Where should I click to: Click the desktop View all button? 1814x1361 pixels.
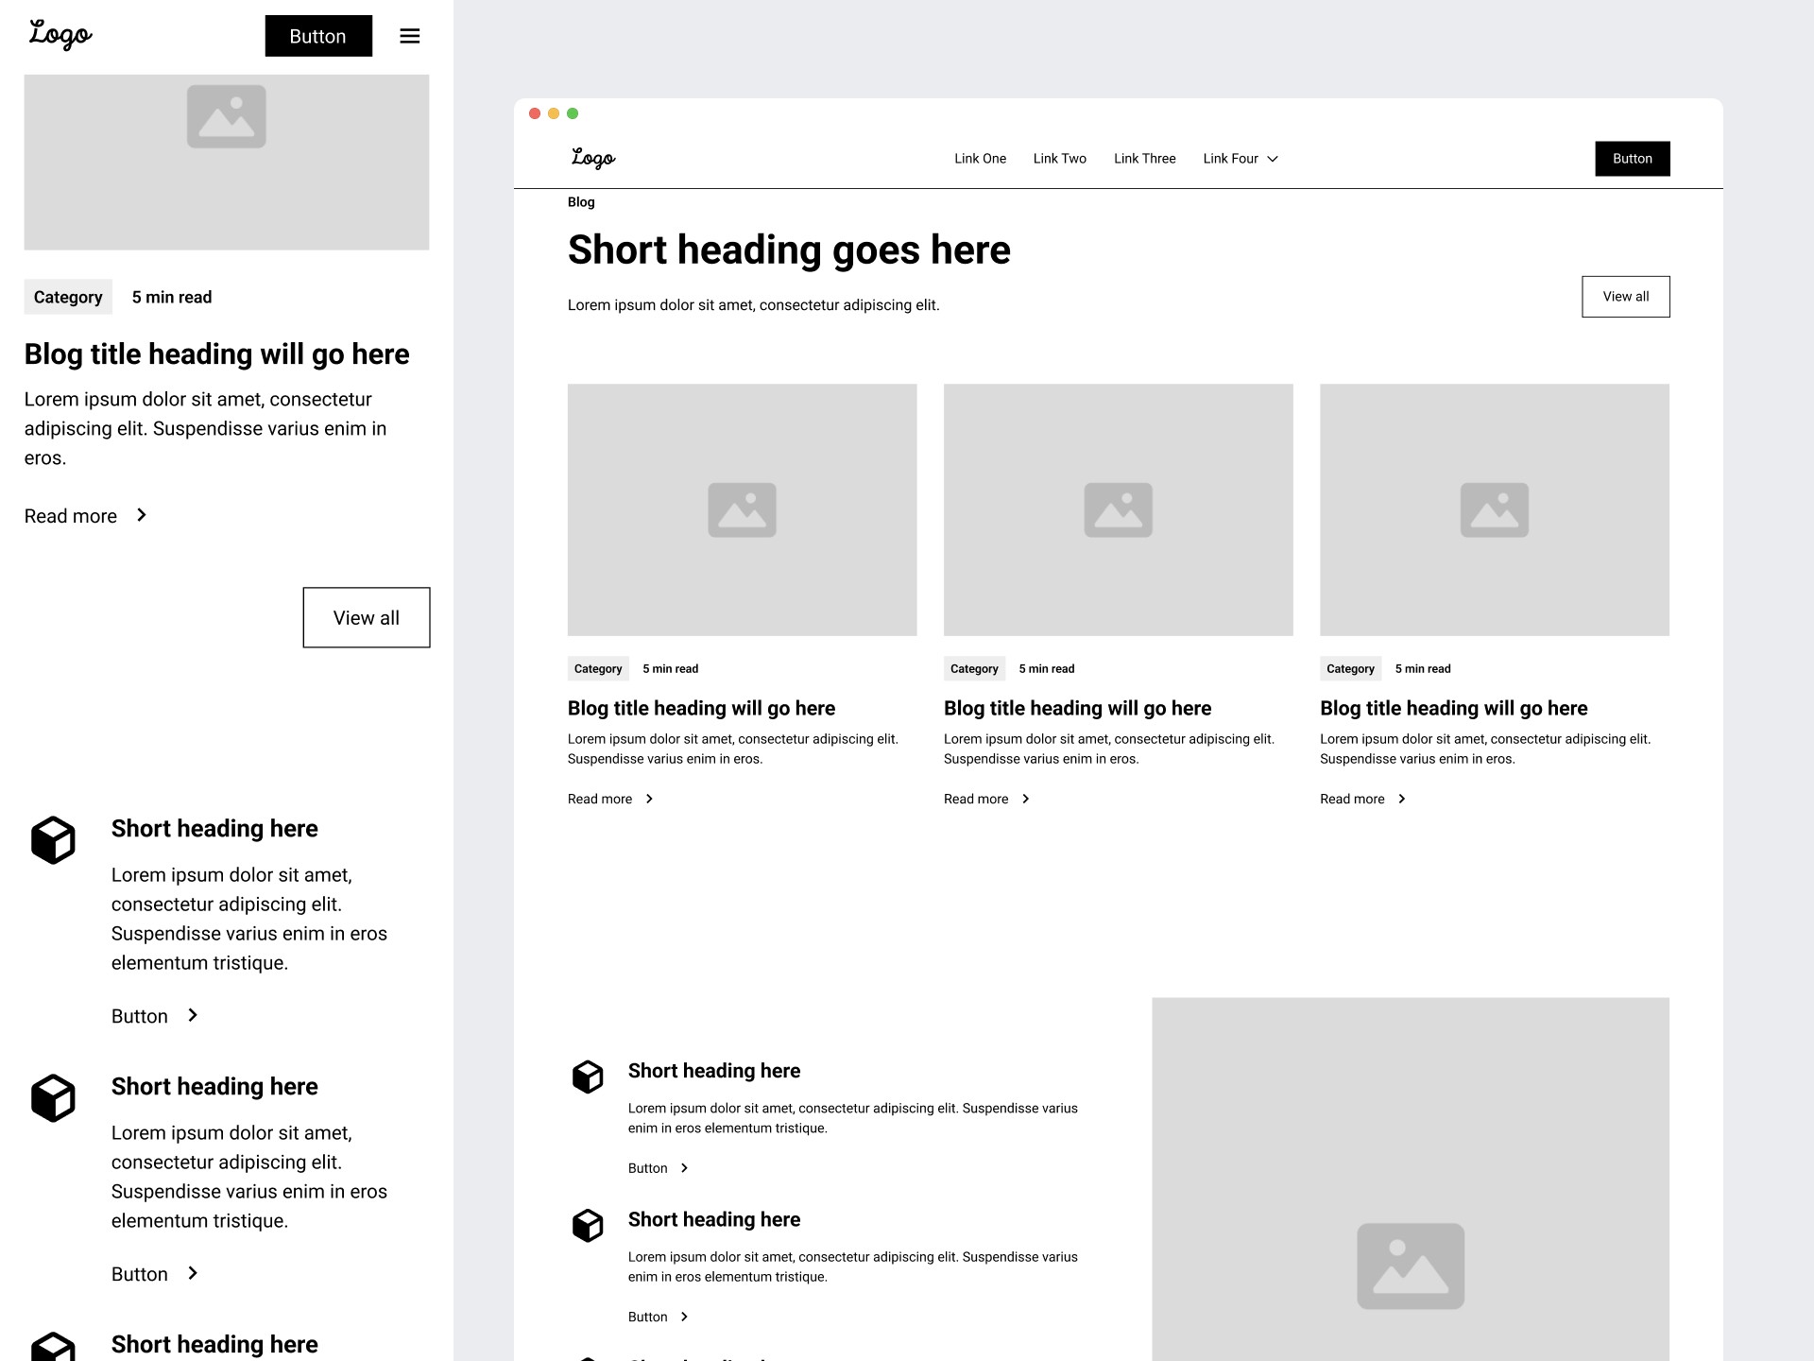click(x=1625, y=297)
